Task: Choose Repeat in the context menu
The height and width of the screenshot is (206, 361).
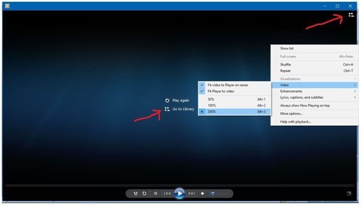Action: tap(315, 71)
